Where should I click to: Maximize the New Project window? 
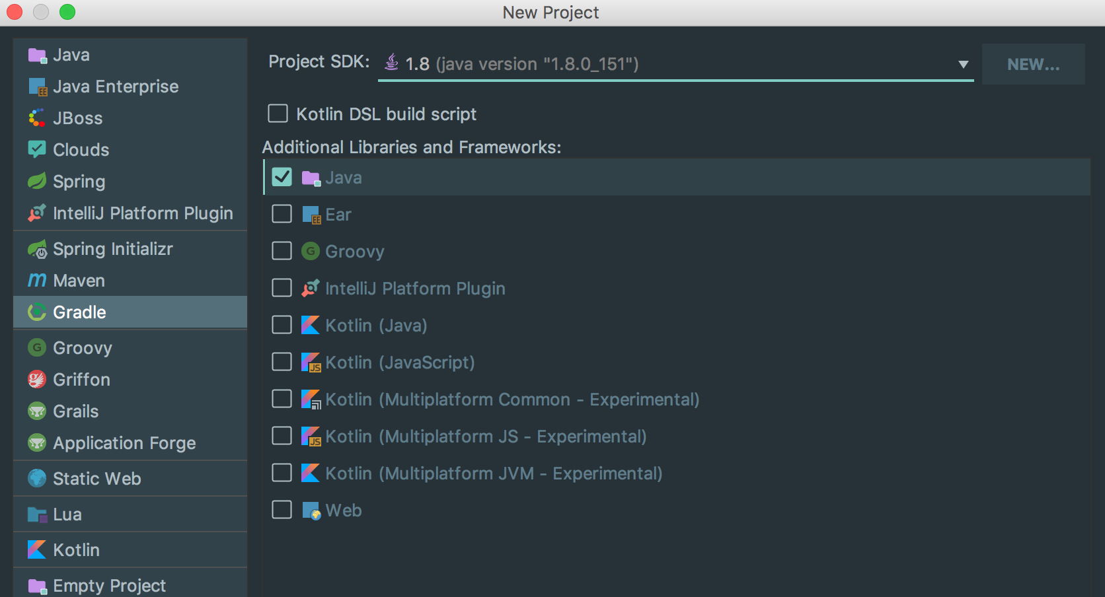[67, 12]
